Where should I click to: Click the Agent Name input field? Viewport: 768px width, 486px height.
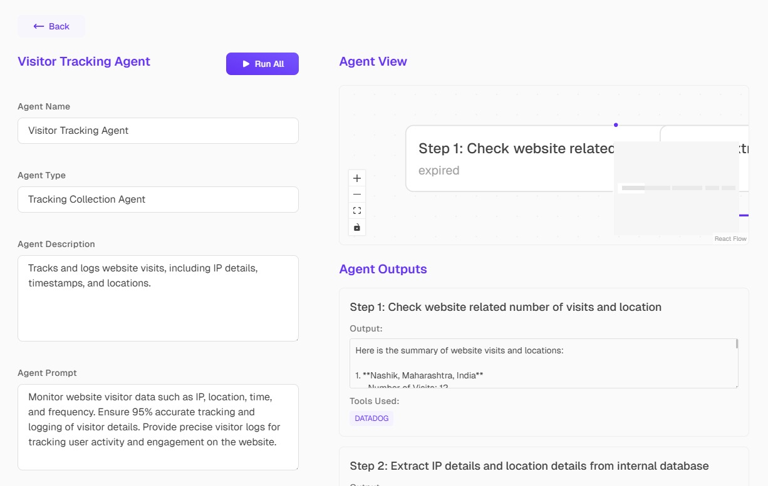[x=158, y=131]
